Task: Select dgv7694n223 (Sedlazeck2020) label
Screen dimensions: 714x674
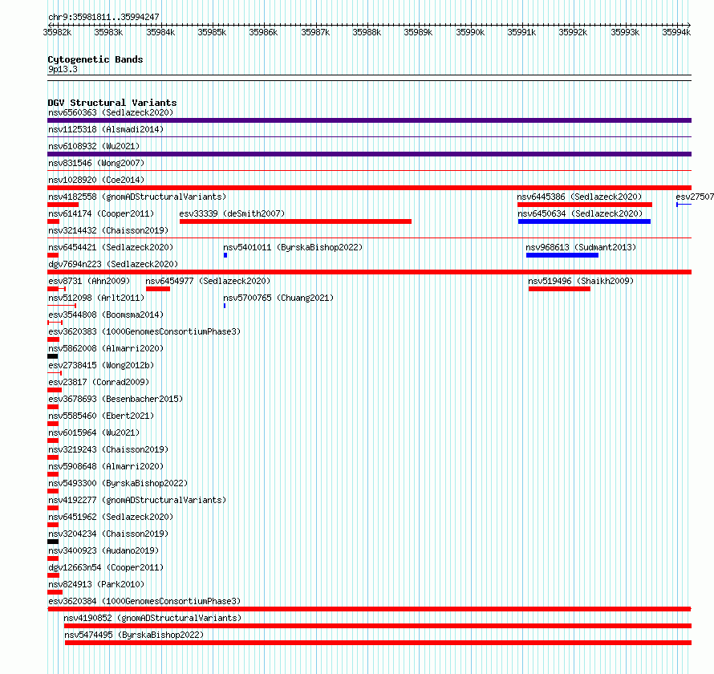Action: (113, 264)
